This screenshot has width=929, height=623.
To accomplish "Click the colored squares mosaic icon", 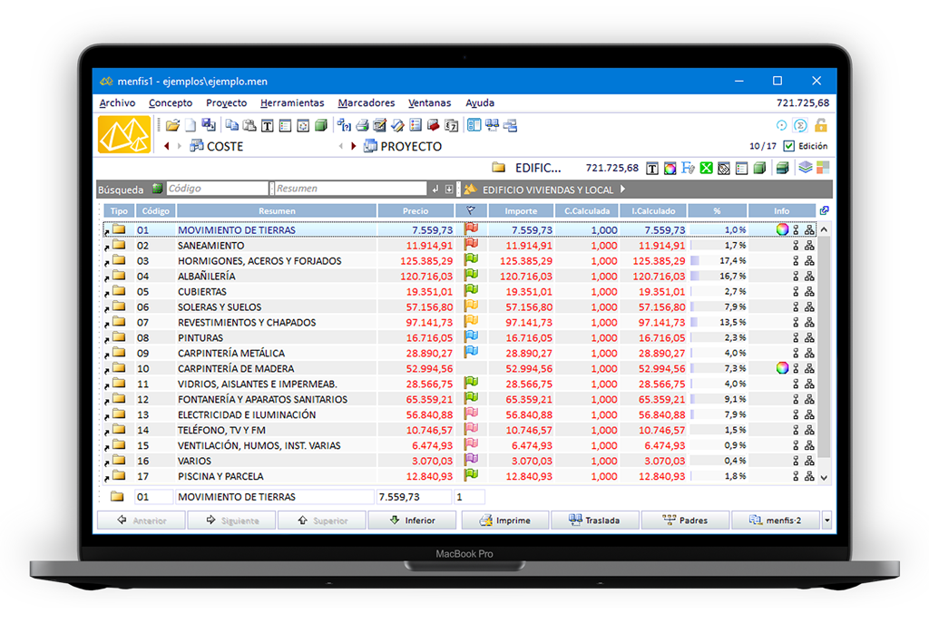I will click(823, 168).
